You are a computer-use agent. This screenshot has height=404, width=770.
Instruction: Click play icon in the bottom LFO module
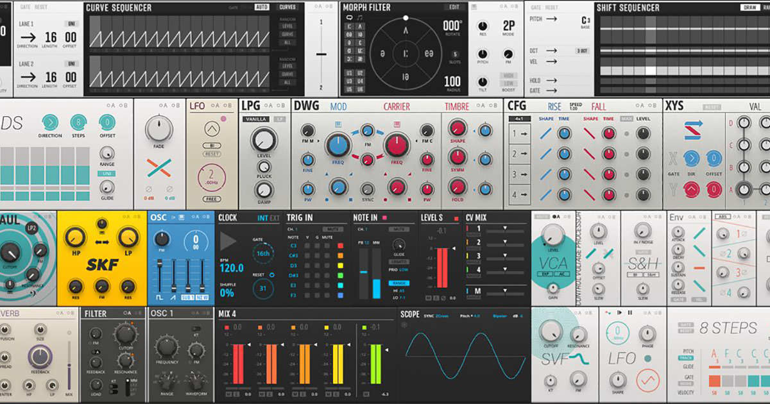619,312
